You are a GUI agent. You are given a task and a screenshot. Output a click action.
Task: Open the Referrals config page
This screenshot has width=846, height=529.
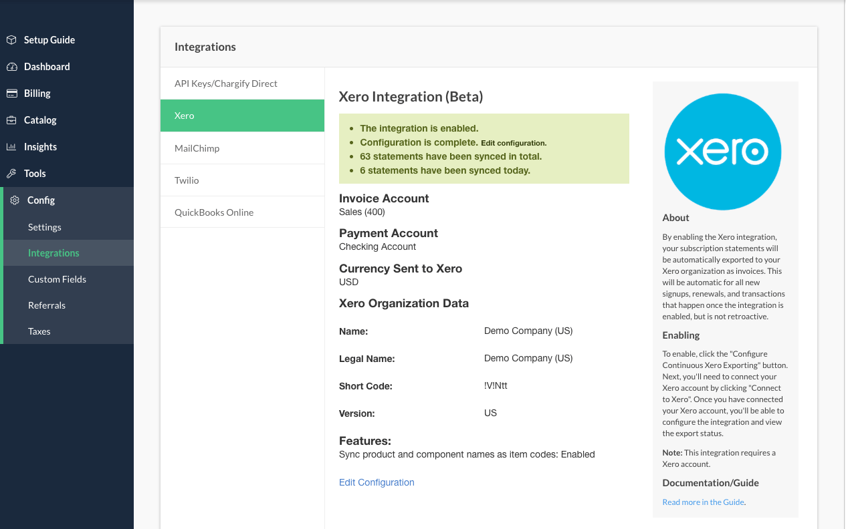point(47,305)
